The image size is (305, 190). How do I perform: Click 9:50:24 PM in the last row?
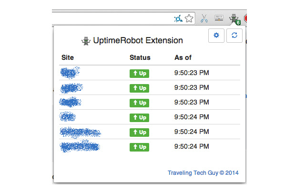pos(192,147)
